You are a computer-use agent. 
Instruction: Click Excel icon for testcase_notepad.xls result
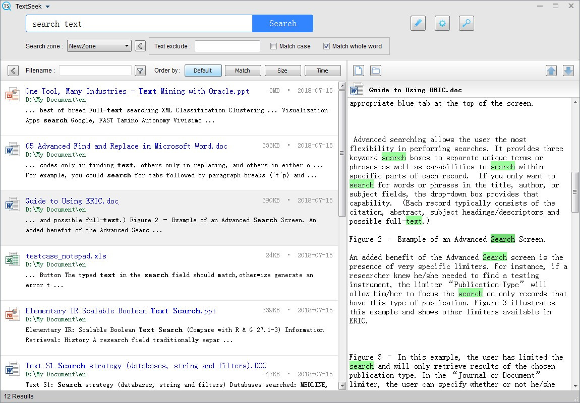pyautogui.click(x=12, y=259)
